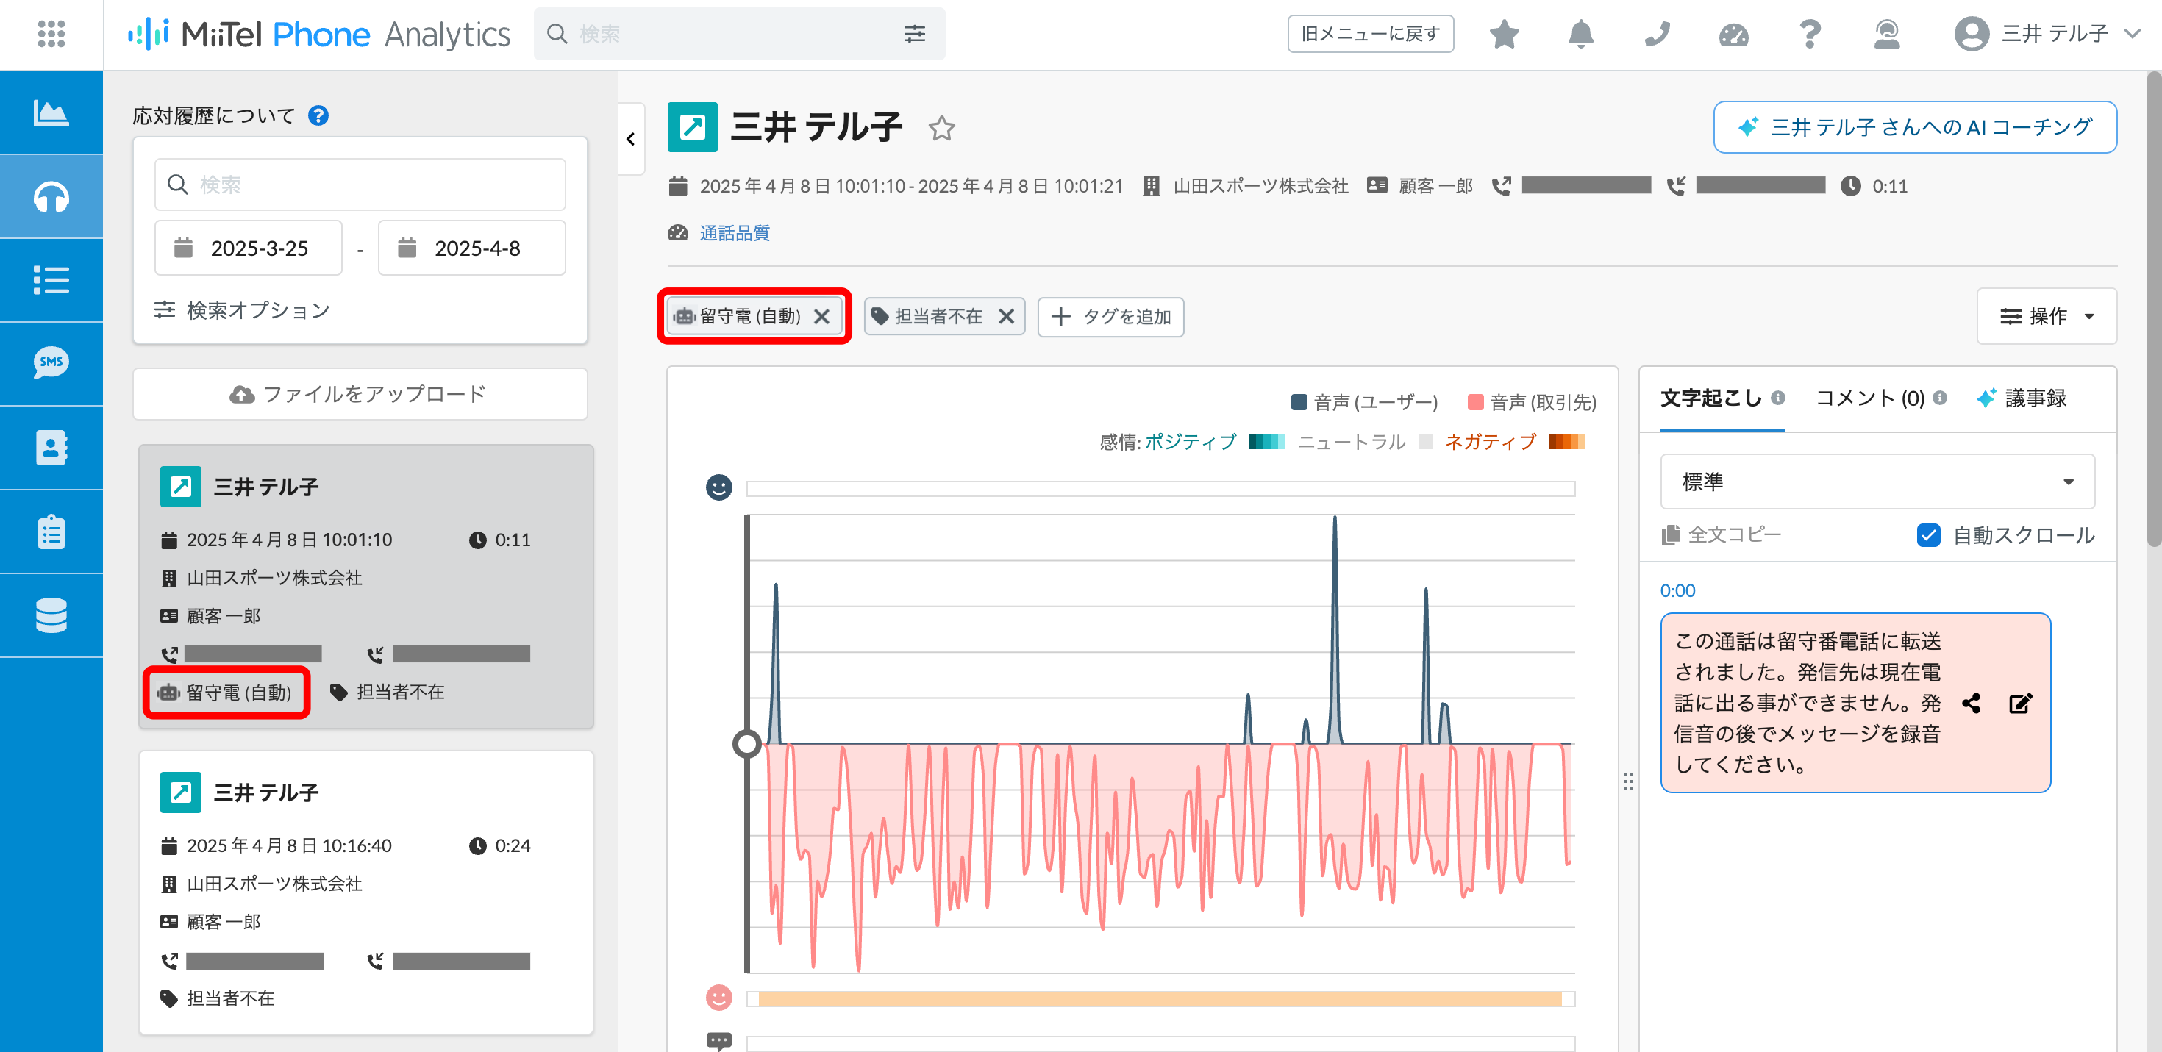Click help icon next to 応対履歴について
This screenshot has height=1052, width=2162.
[x=318, y=115]
